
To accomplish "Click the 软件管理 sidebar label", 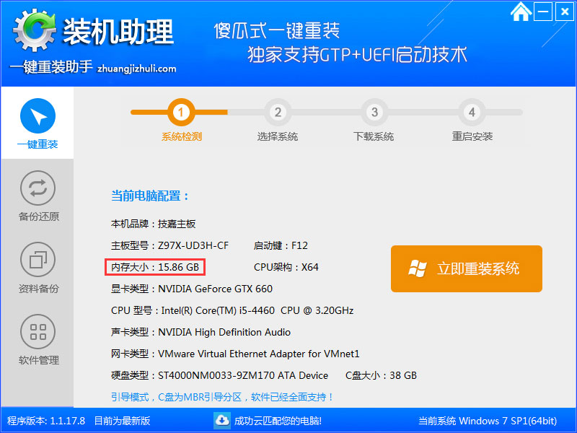I will click(x=39, y=360).
